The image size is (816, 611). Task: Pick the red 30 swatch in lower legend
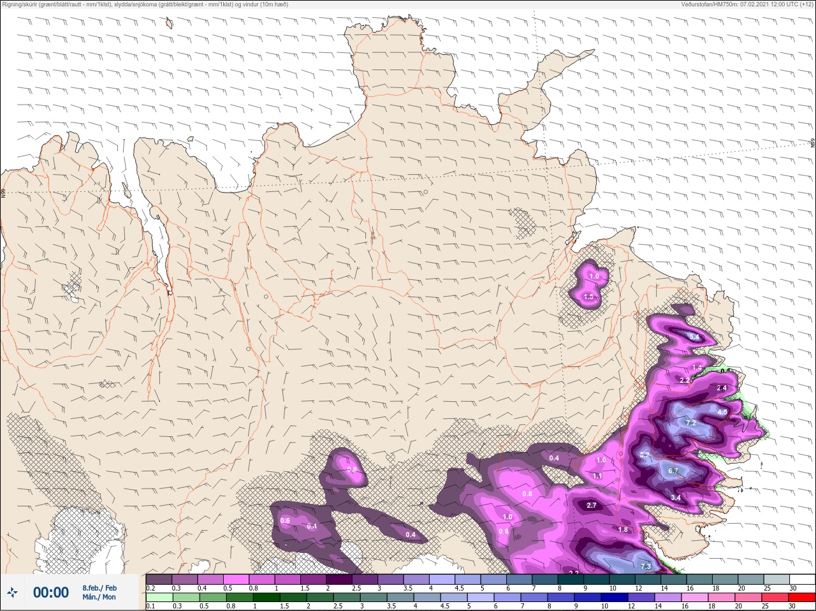point(802,598)
